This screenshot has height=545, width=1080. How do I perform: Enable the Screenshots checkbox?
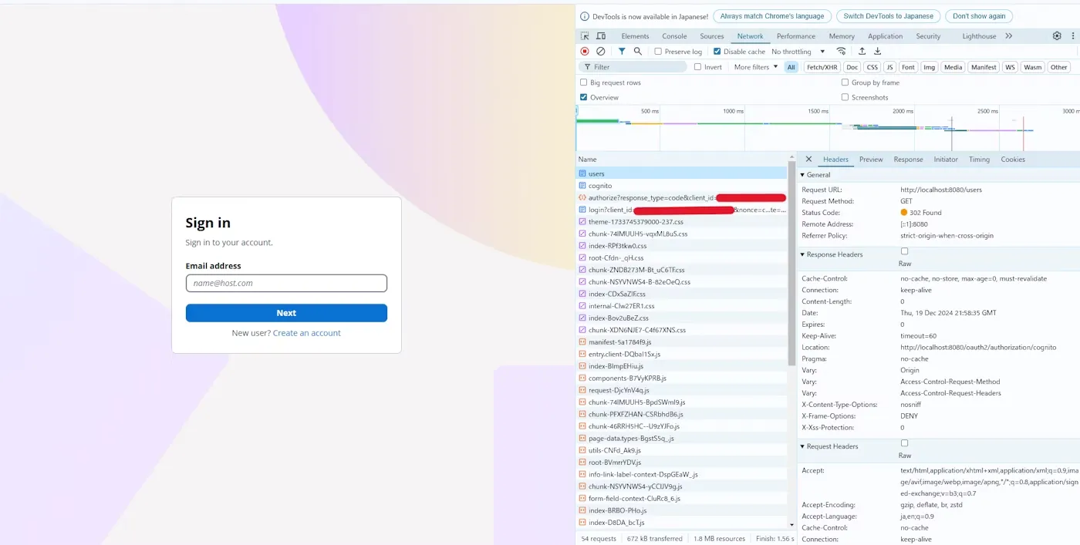coord(845,97)
